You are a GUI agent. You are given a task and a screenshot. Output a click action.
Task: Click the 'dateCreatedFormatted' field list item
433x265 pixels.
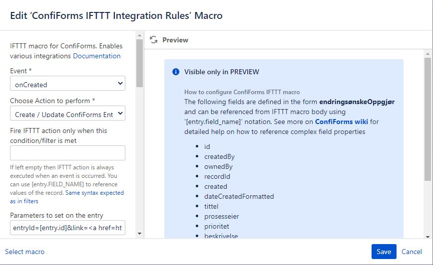coord(239,196)
